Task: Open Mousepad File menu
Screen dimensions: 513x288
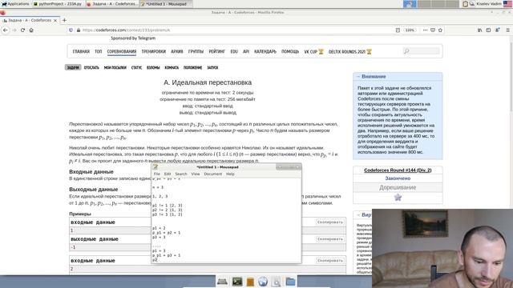Action: pyautogui.click(x=157, y=174)
